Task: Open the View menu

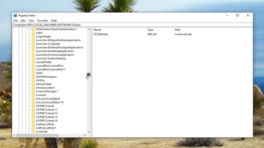Action: click(x=31, y=21)
